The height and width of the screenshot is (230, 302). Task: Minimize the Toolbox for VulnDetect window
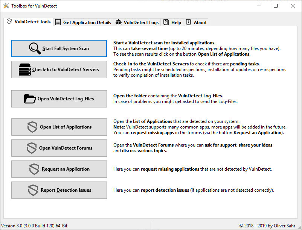[x=259, y=6]
